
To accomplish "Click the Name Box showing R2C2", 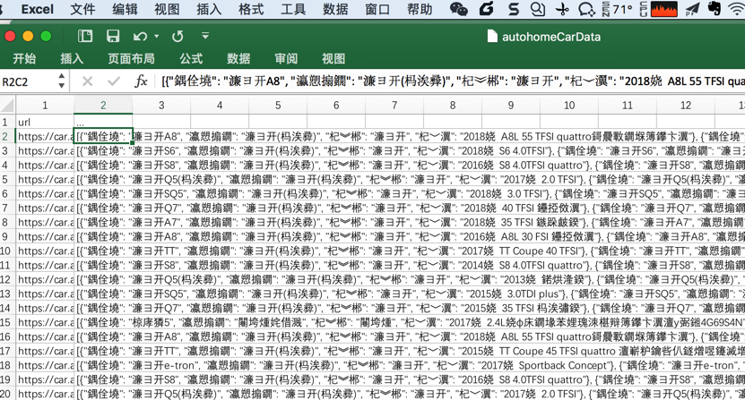I will (29, 81).
